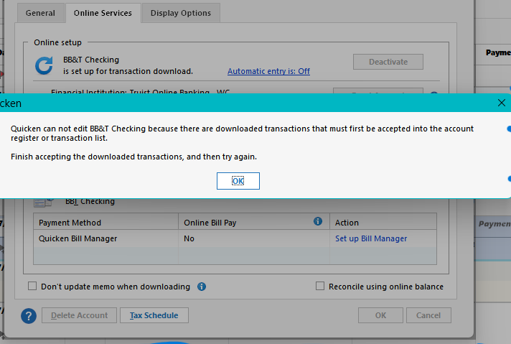Enable 'Reconcile using online balance' checkbox
This screenshot has width=511, height=344.
coord(320,286)
